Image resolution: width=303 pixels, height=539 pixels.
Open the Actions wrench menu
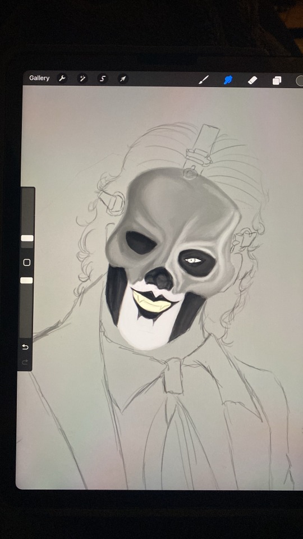coord(62,79)
